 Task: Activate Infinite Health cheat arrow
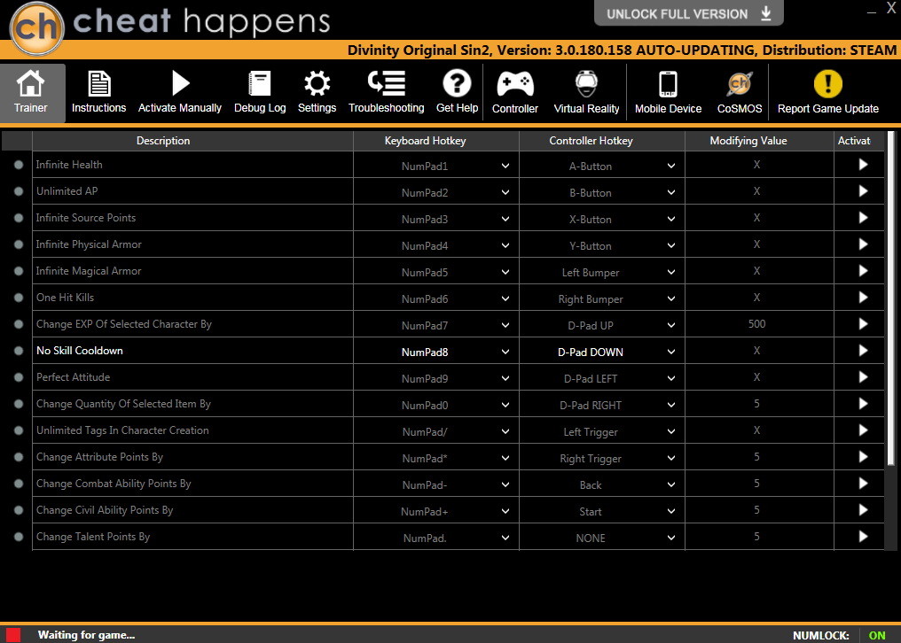[x=863, y=165]
